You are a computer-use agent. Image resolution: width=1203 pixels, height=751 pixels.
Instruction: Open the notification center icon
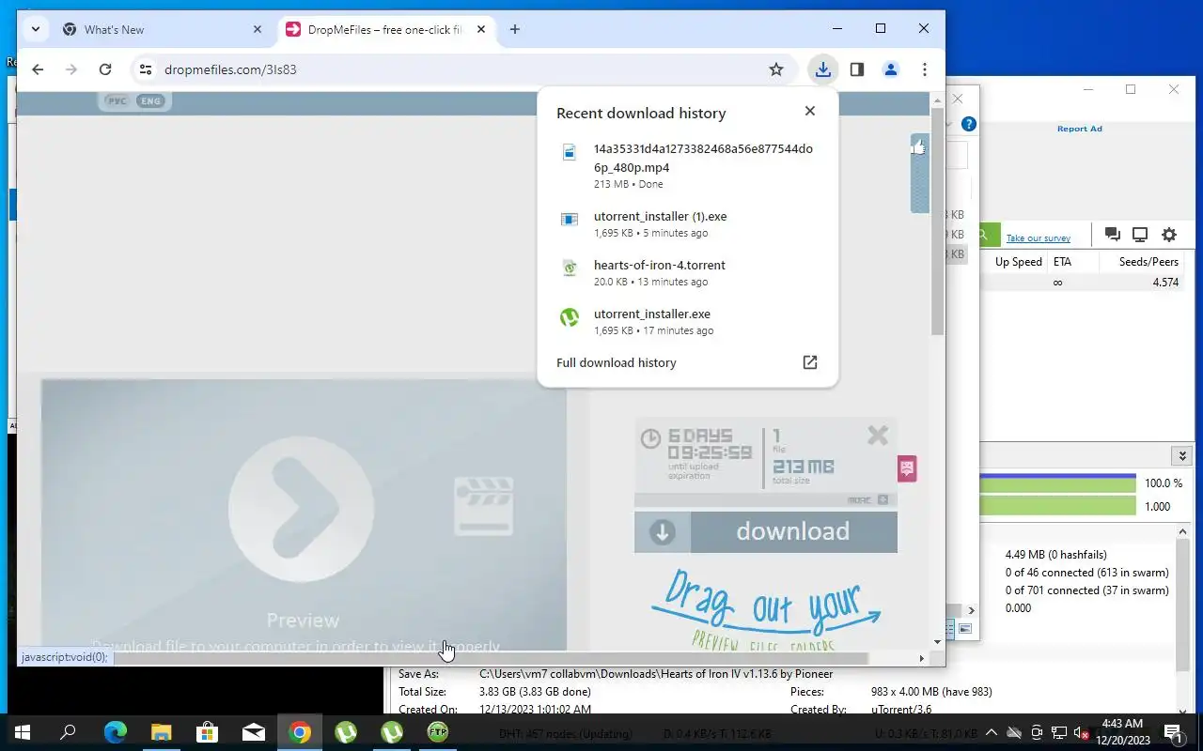click(x=1174, y=732)
